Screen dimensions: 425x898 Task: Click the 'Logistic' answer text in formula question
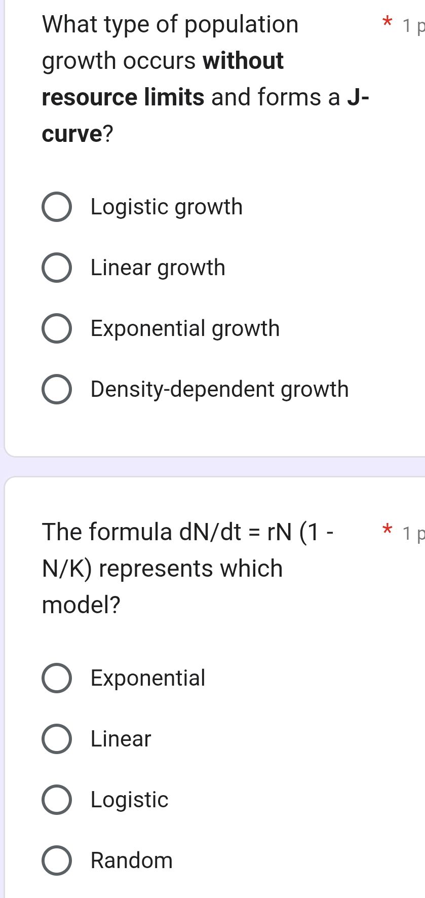(129, 800)
